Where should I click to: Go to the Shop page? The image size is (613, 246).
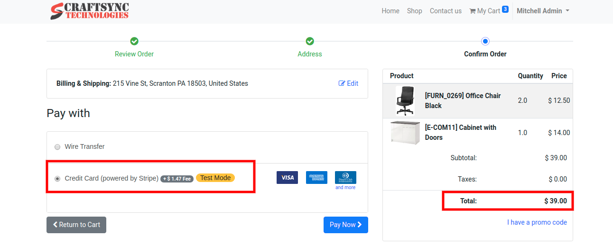point(414,11)
